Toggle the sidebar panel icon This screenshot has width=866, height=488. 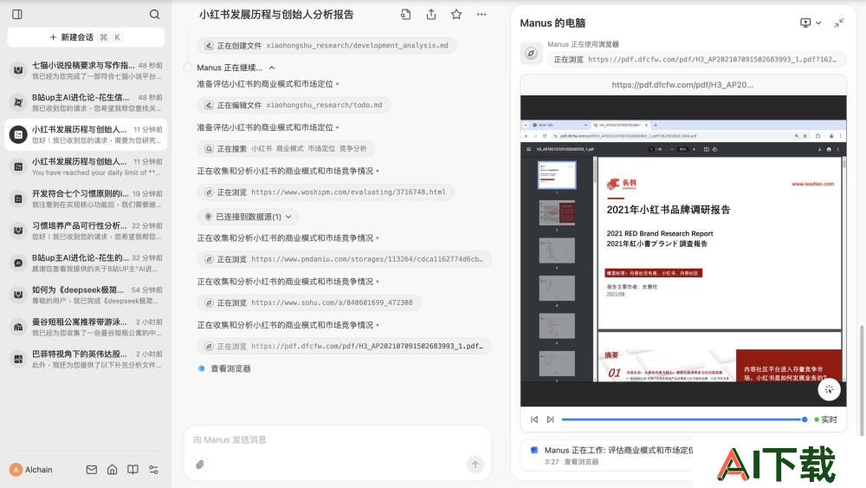tap(17, 15)
